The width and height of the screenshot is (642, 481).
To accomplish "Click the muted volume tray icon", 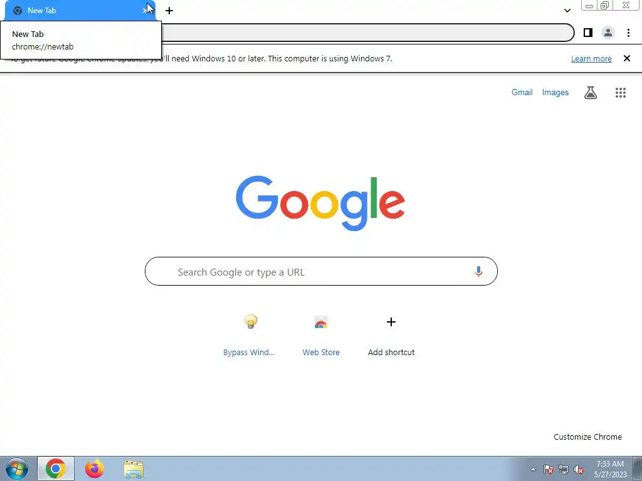I will pos(579,469).
